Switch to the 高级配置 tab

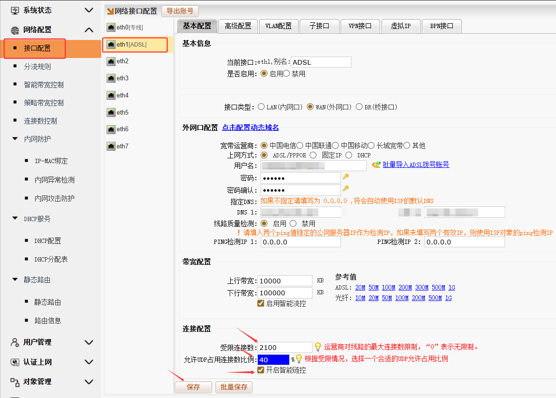click(x=238, y=26)
